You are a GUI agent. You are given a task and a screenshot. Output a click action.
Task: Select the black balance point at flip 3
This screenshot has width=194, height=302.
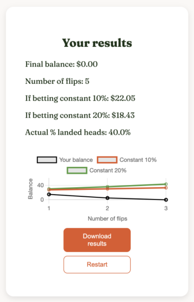[x=166, y=200]
